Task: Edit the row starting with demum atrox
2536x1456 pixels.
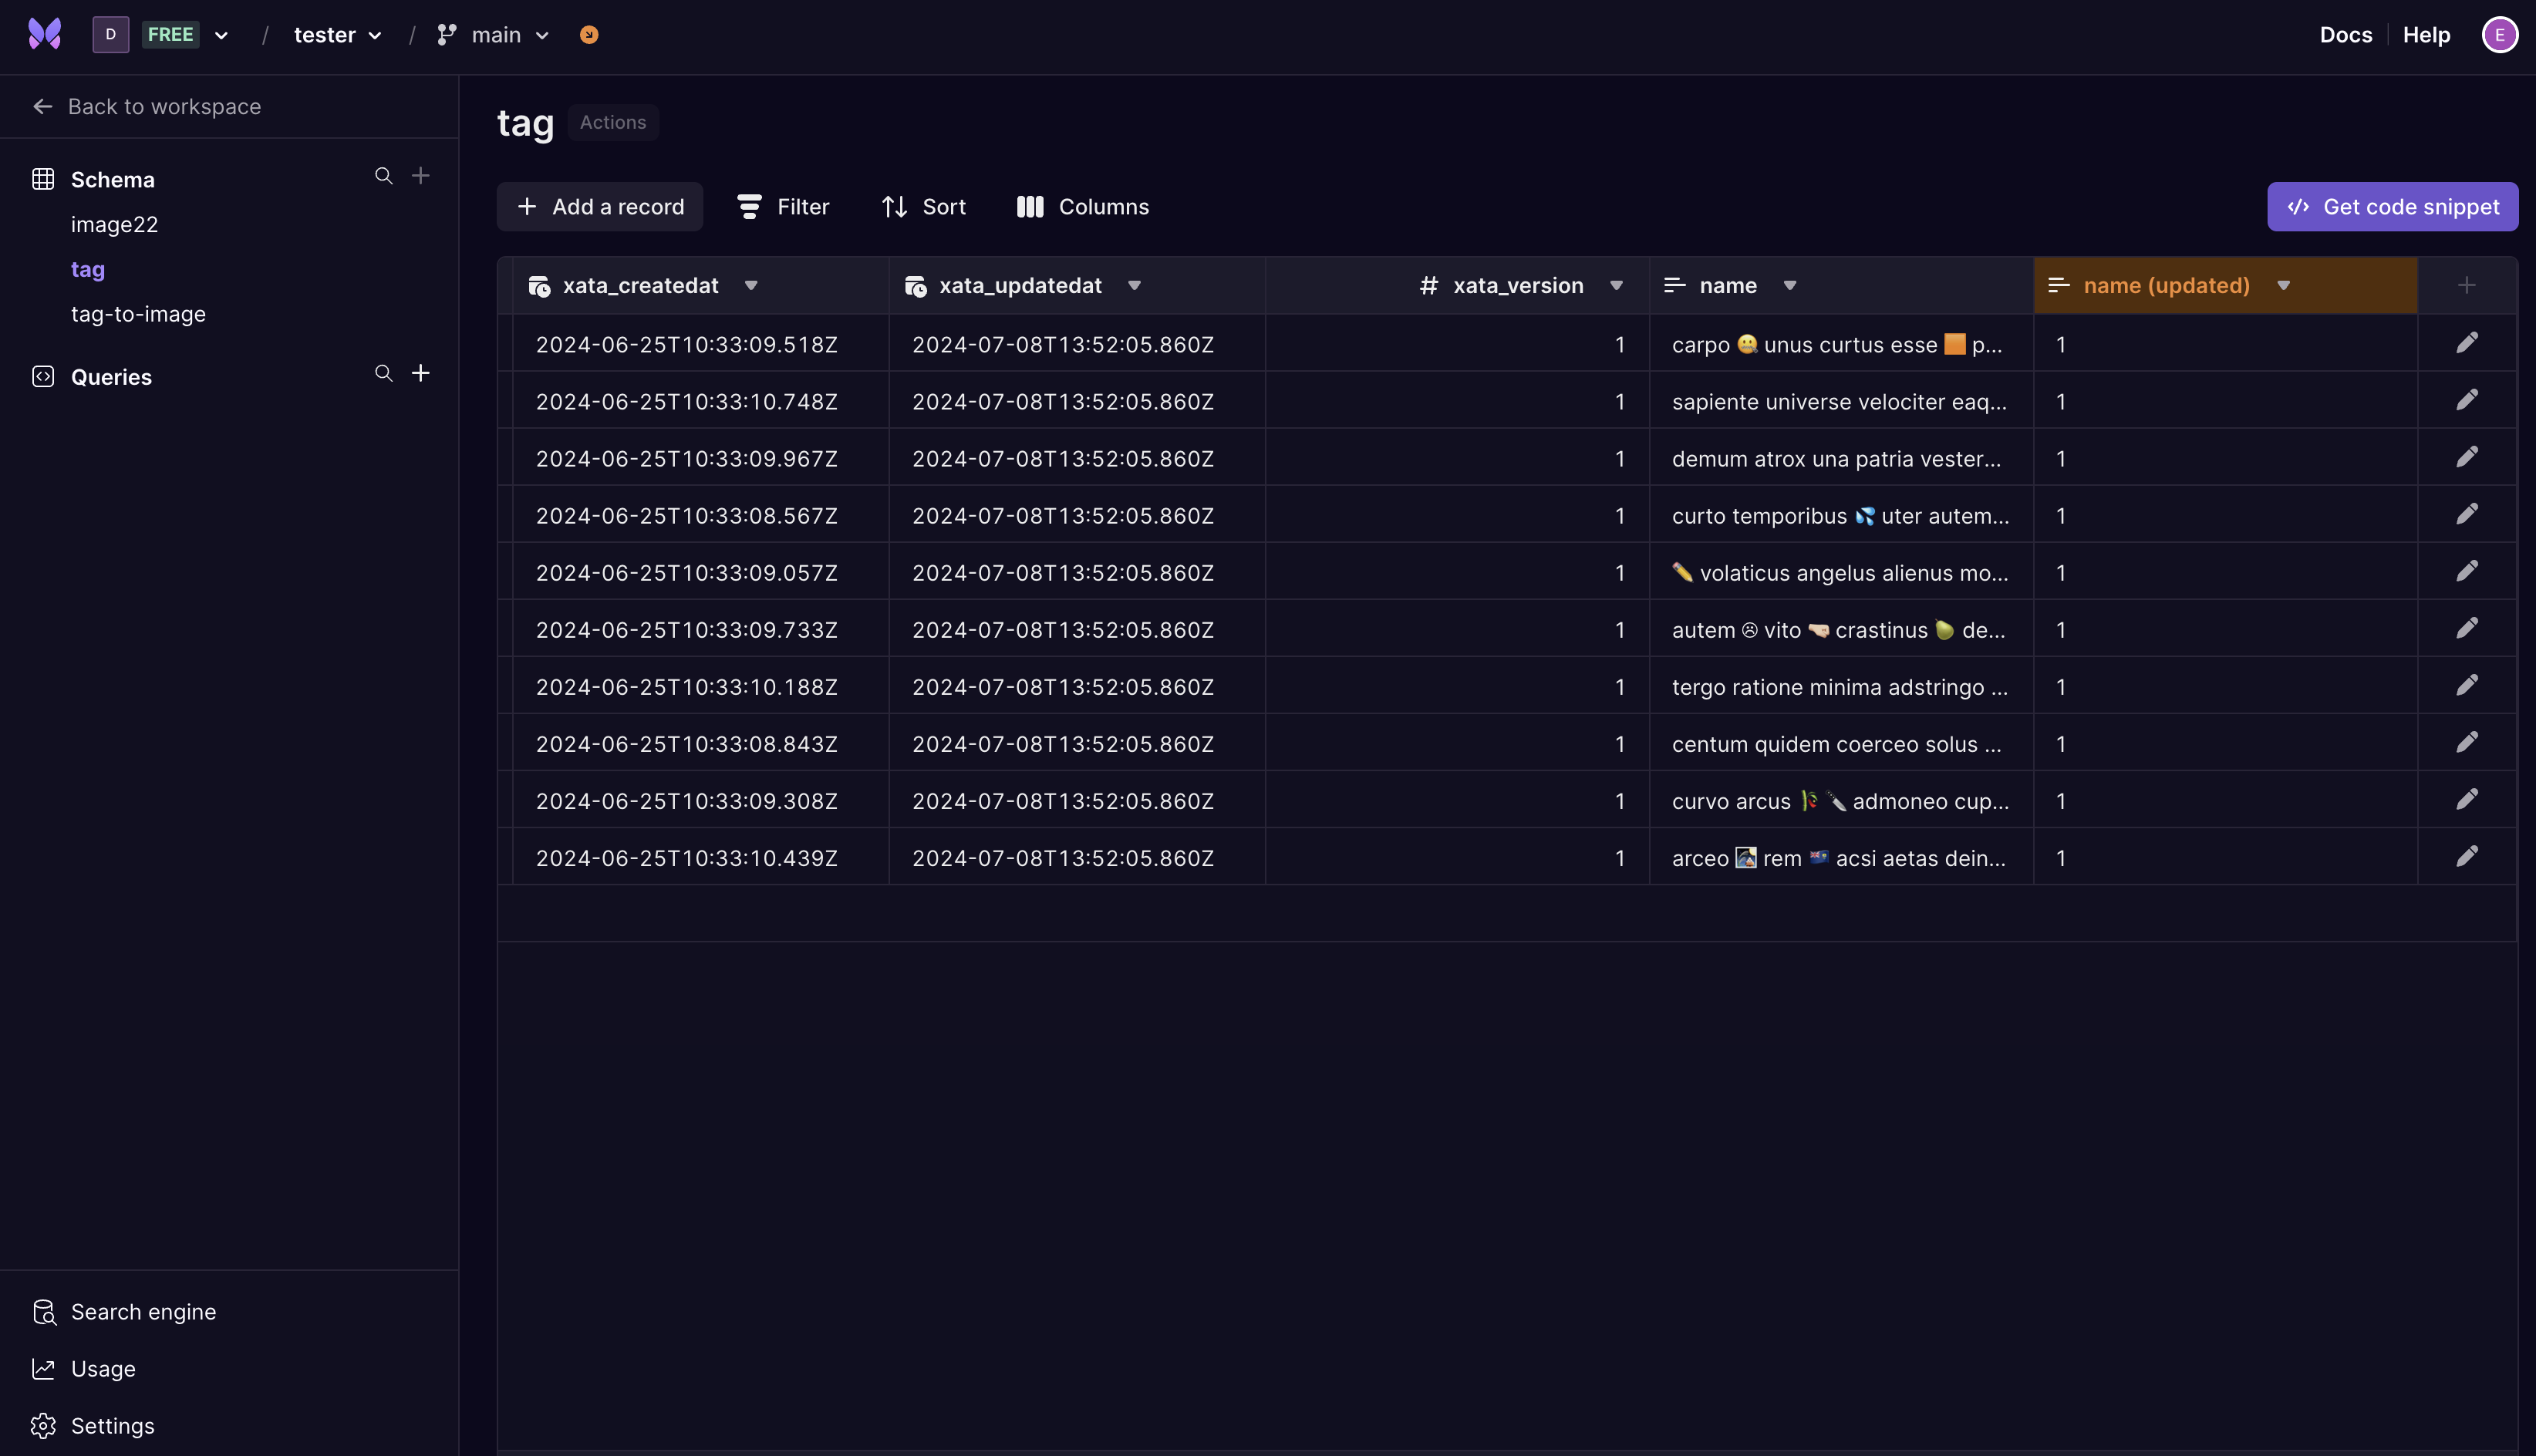Action: click(x=2467, y=457)
